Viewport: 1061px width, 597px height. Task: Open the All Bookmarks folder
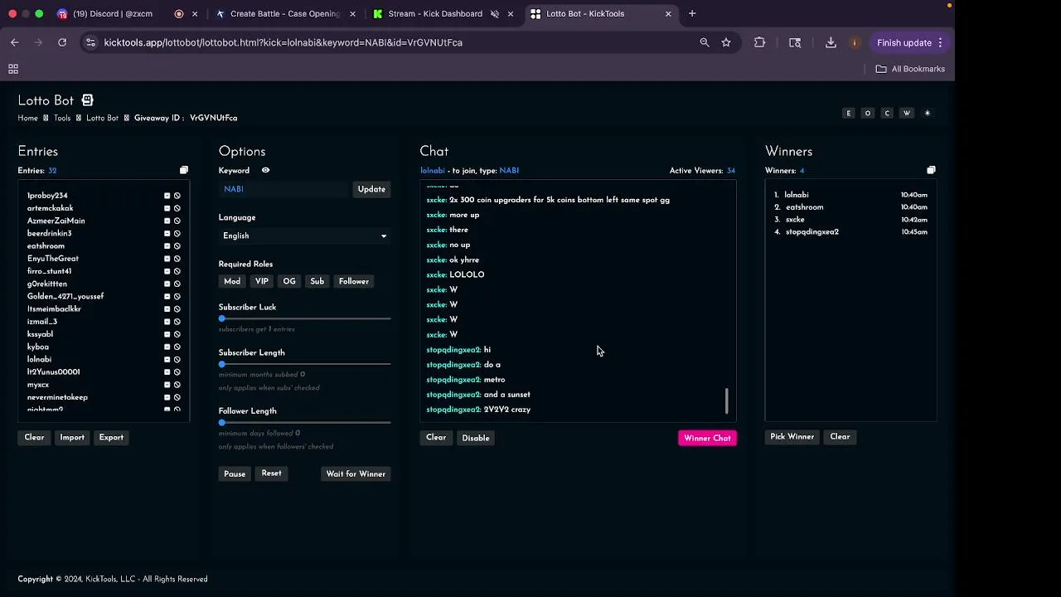[910, 69]
